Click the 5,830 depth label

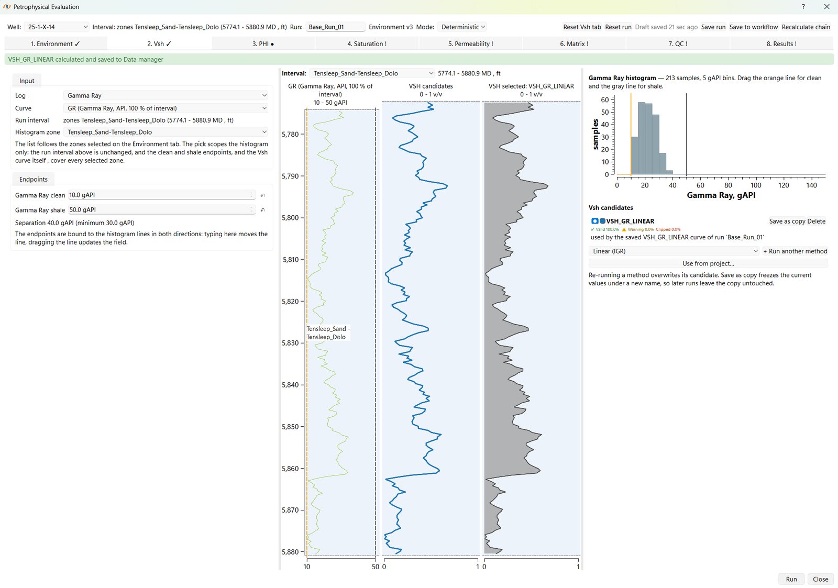point(290,343)
